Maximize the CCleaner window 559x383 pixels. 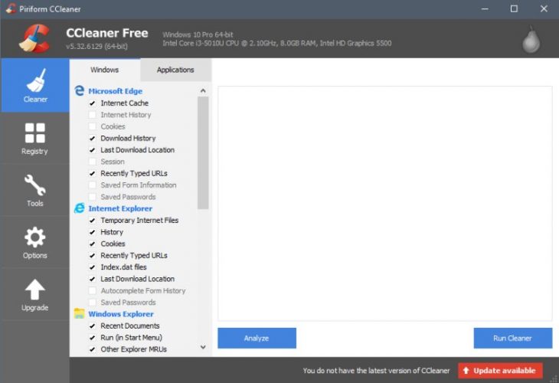tap(514, 9)
